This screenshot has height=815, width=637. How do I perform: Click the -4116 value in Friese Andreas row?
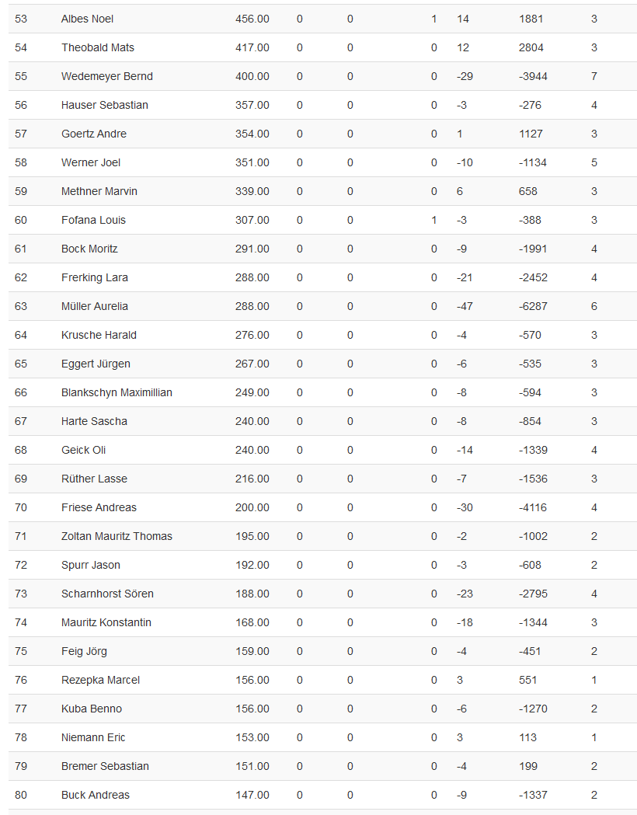click(x=533, y=507)
